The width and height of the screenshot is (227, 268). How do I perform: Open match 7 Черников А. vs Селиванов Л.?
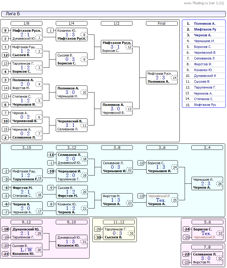[x=27, y=133]
